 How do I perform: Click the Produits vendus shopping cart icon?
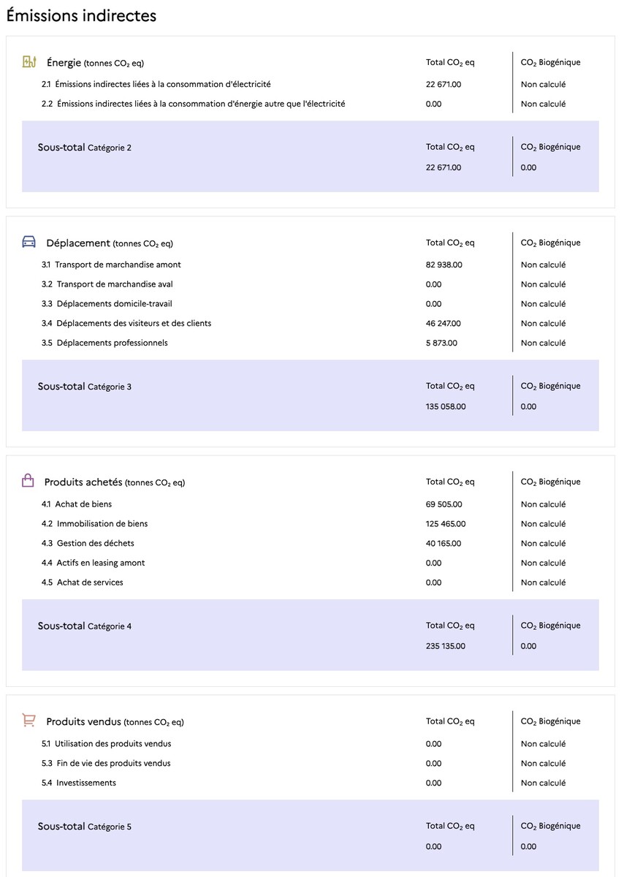coord(29,721)
